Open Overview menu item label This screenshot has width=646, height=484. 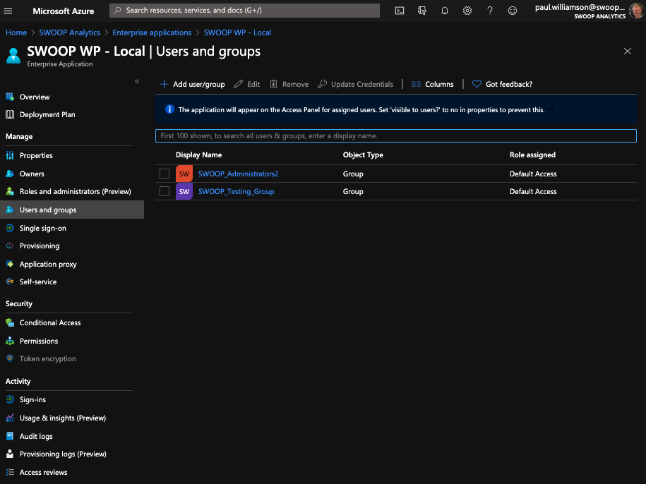pos(35,97)
